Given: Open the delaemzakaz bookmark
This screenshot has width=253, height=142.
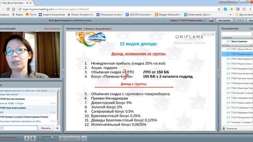Looking at the screenshot, I should click(198, 15).
